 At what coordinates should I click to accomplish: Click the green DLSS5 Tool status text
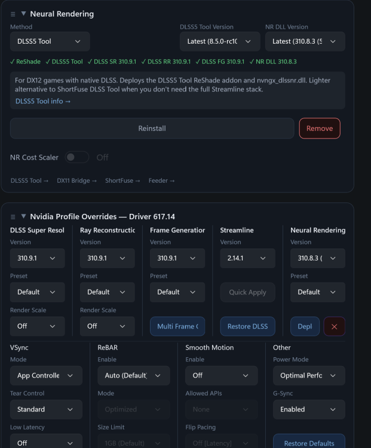tap(65, 62)
